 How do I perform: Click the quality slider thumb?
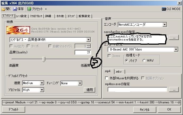[44, 59]
